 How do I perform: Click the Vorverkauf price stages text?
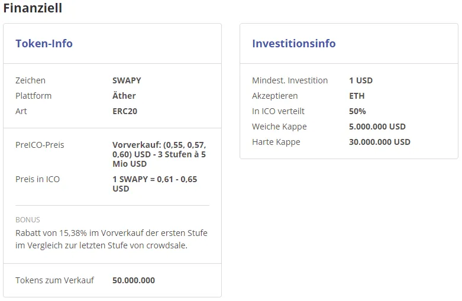[x=159, y=154]
